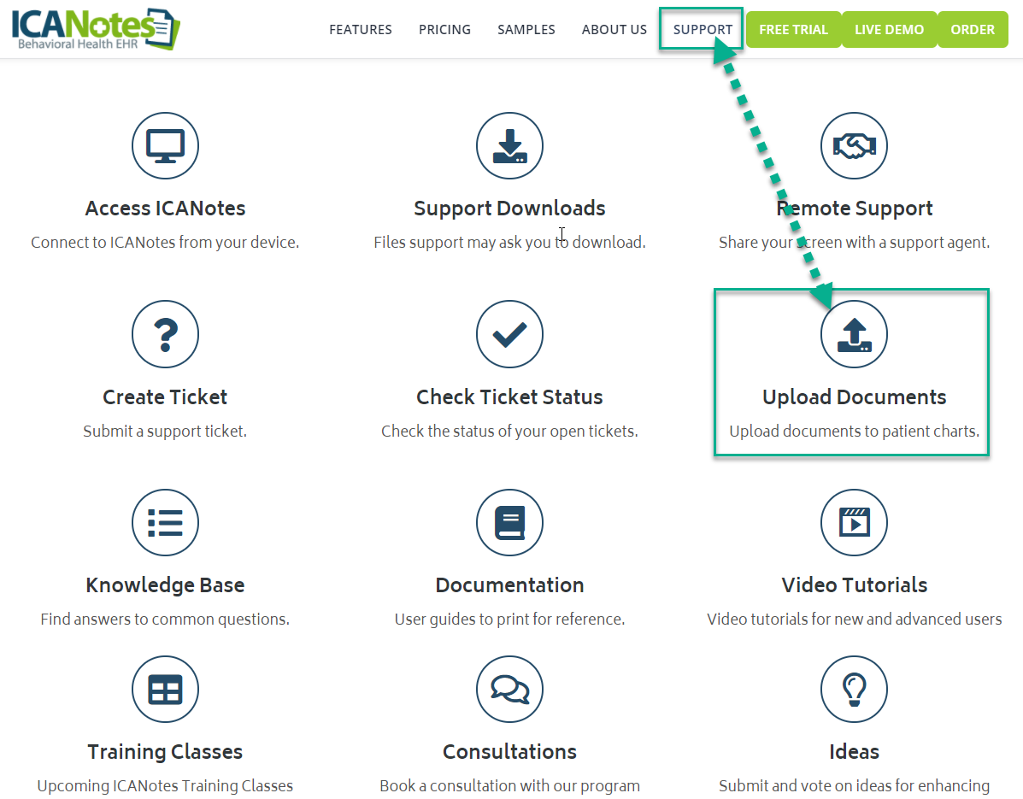Open the Documentation book icon
Image resolution: width=1023 pixels, height=799 pixels.
pos(509,522)
